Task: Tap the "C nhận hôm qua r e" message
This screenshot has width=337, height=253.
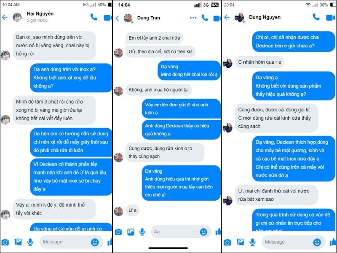Action: pyautogui.click(x=259, y=62)
